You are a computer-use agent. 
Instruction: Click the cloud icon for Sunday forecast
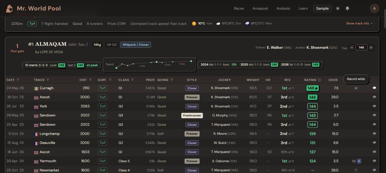tap(218, 23)
